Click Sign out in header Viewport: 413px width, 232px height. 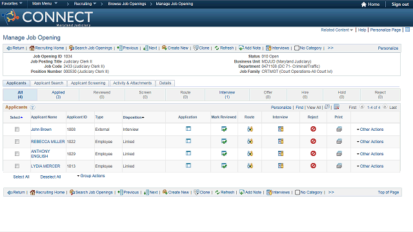click(x=400, y=5)
